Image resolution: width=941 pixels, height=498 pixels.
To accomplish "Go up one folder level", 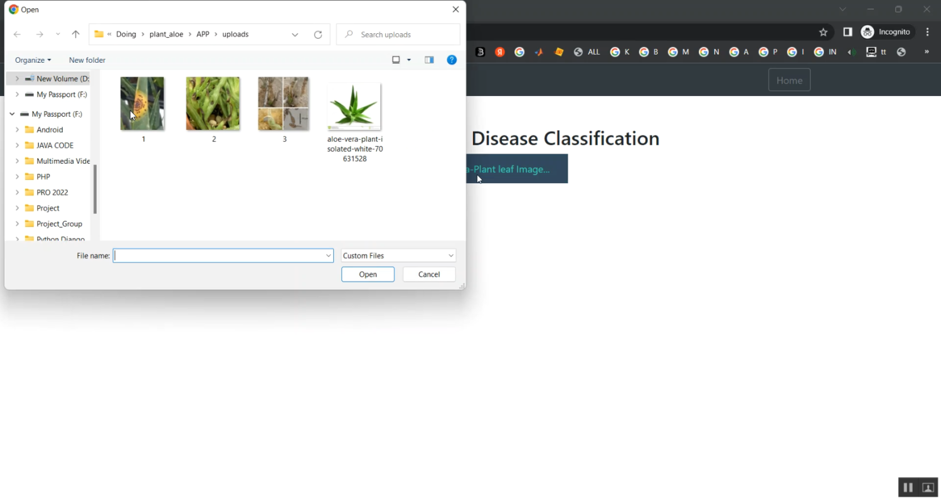I will point(76,34).
